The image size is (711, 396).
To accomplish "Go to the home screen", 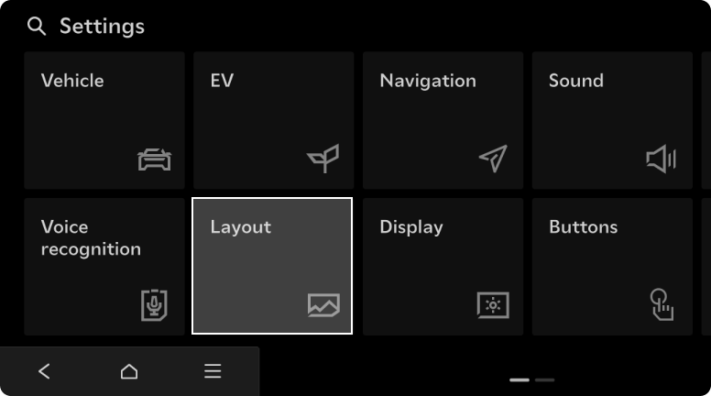I will point(129,371).
